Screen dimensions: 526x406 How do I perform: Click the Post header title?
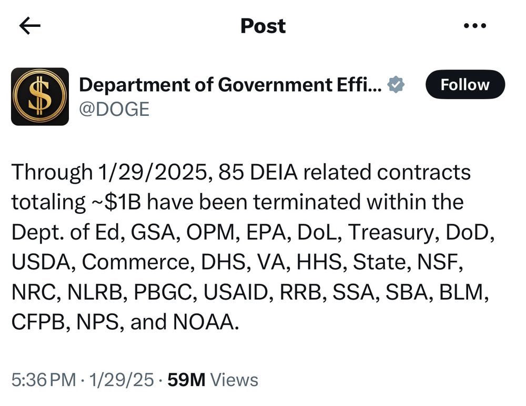(263, 26)
